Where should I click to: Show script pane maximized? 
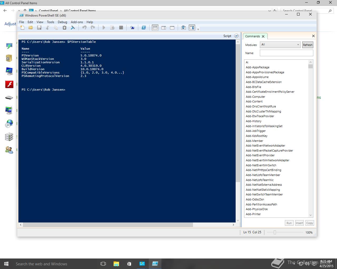click(172, 28)
